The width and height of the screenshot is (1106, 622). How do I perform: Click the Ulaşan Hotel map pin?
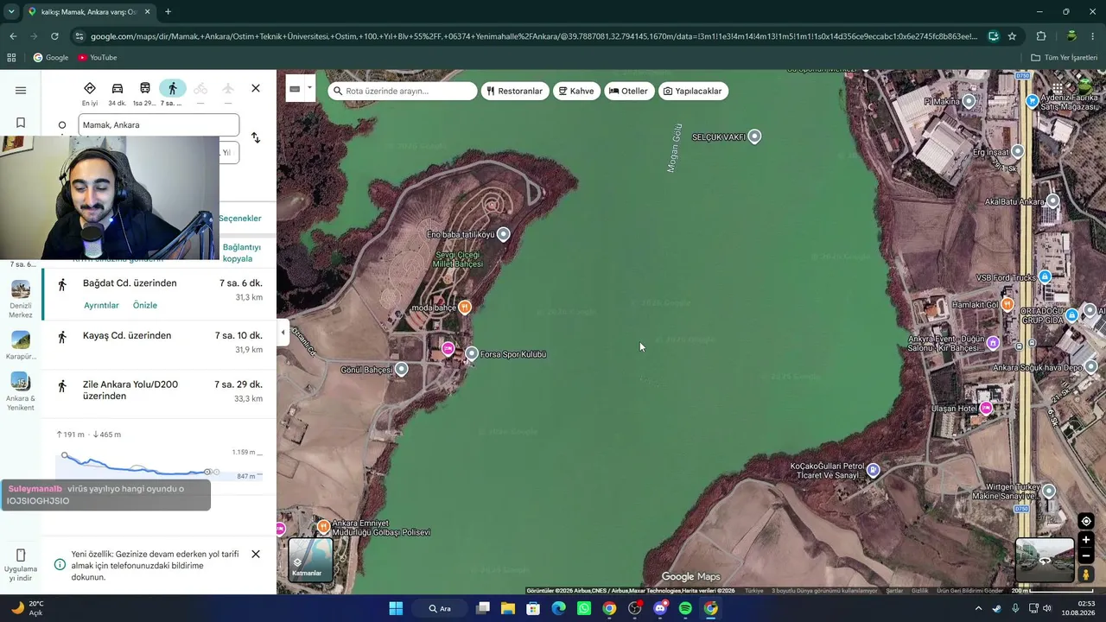coord(986,408)
